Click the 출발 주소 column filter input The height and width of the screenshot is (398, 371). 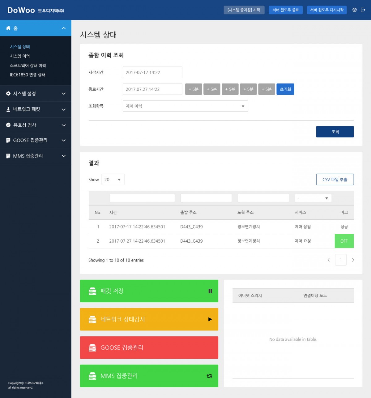[x=206, y=198]
